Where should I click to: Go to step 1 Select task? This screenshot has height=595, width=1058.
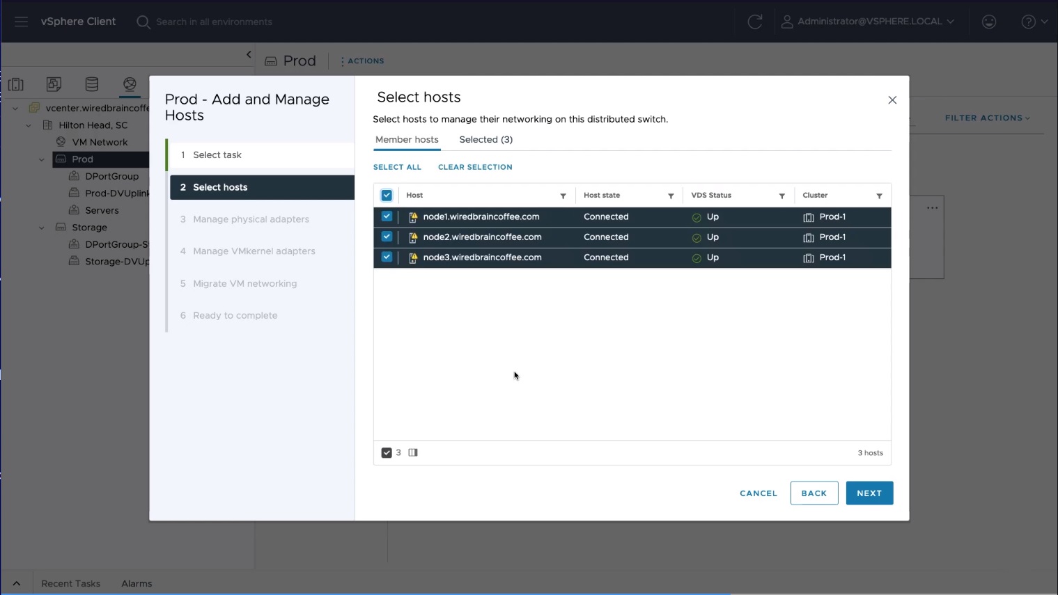217,154
